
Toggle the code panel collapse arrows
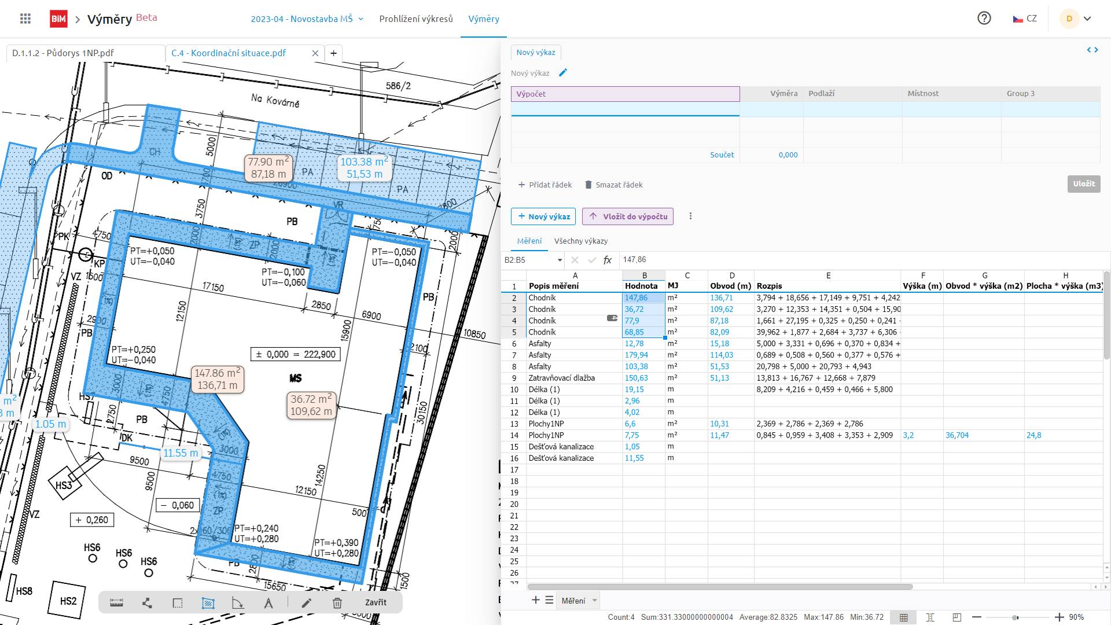pos(1092,50)
